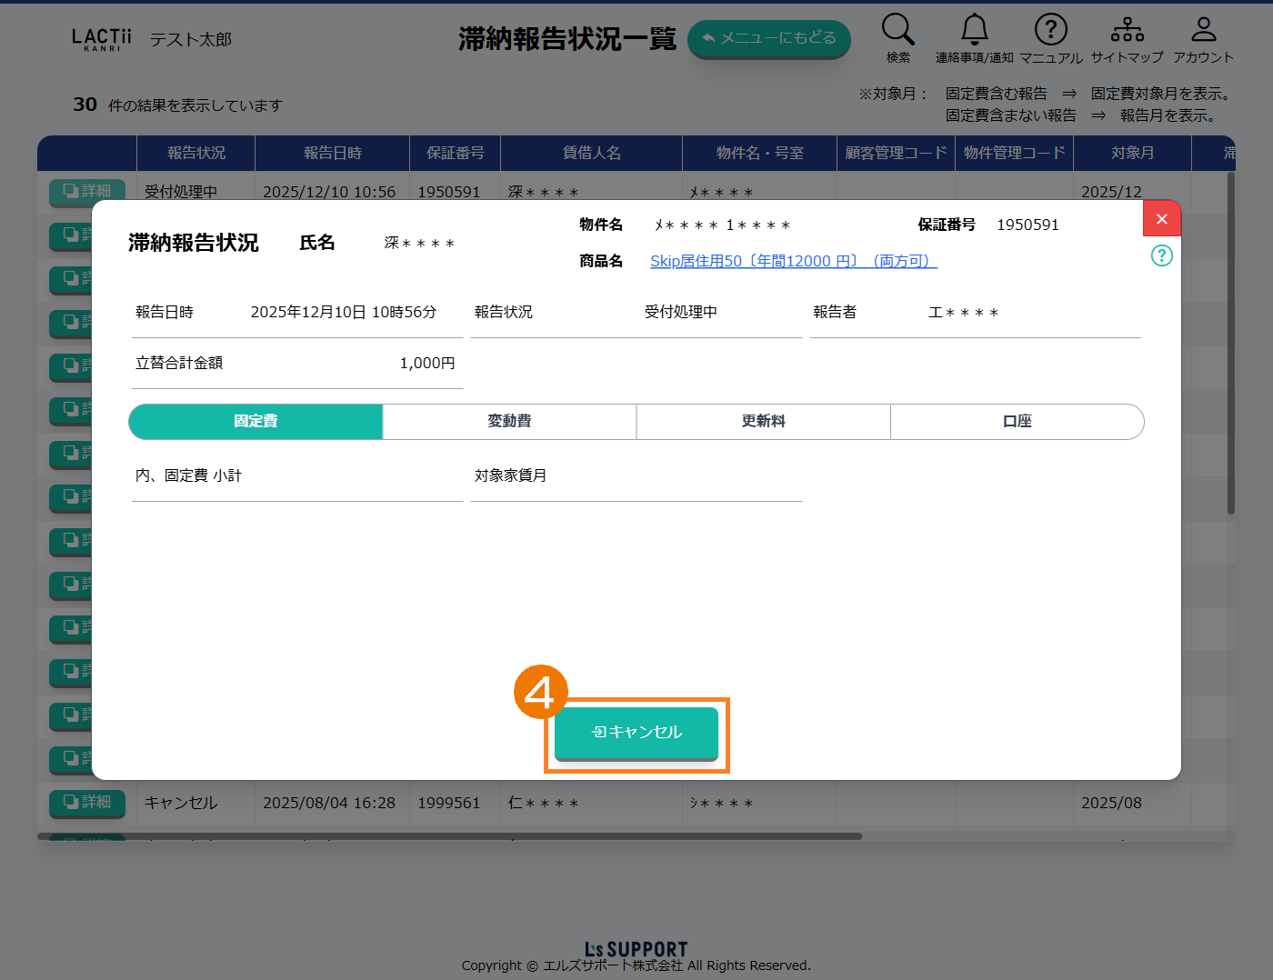Click the 報告日時 column header
This screenshot has width=1273, height=980.
[332, 153]
